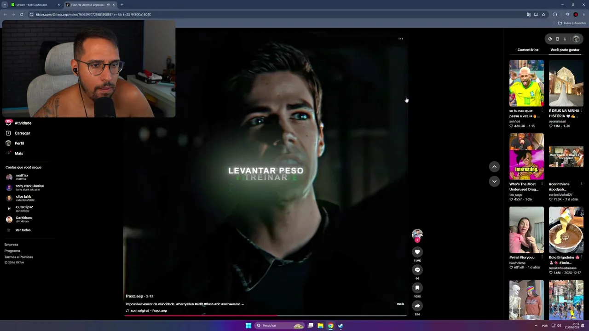Open the tony.stark.ukraine followed account
Image resolution: width=589 pixels, height=331 pixels.
tap(25, 187)
